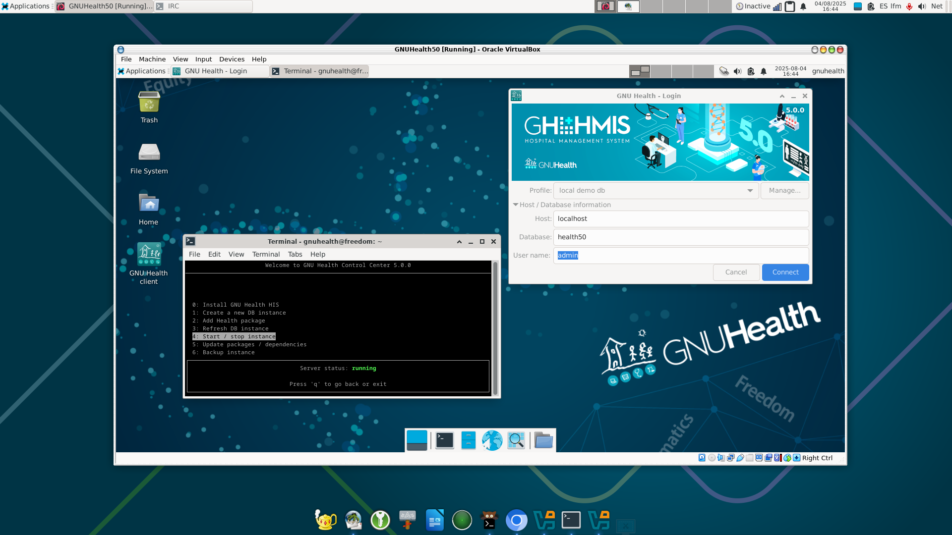Open the VirtualBox Machine menu
Image resolution: width=952 pixels, height=535 pixels.
(x=152, y=59)
